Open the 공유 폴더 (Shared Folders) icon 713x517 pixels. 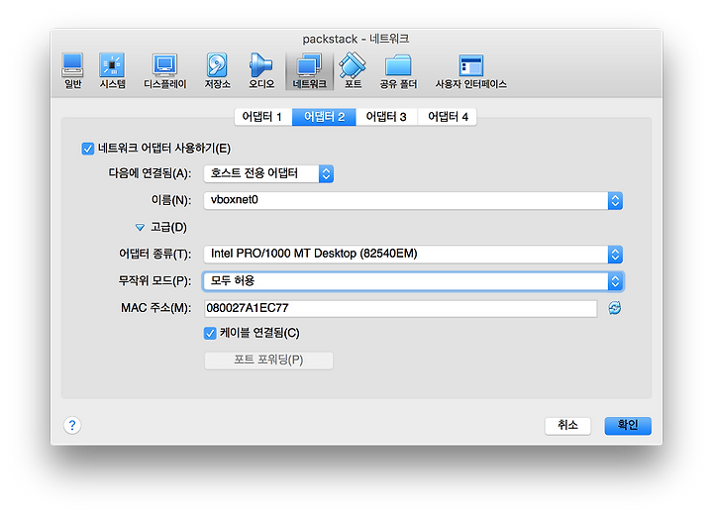click(398, 71)
